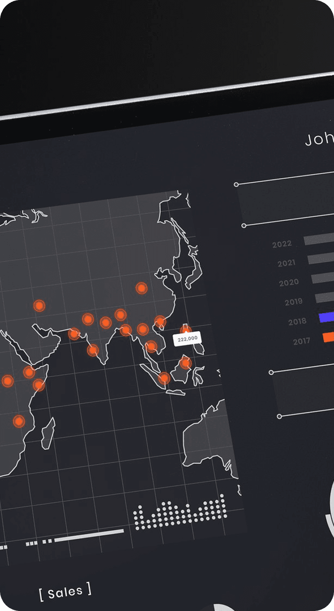The image size is (334, 611).
Task: Click the purple 2018 bar
Action: [326, 317]
